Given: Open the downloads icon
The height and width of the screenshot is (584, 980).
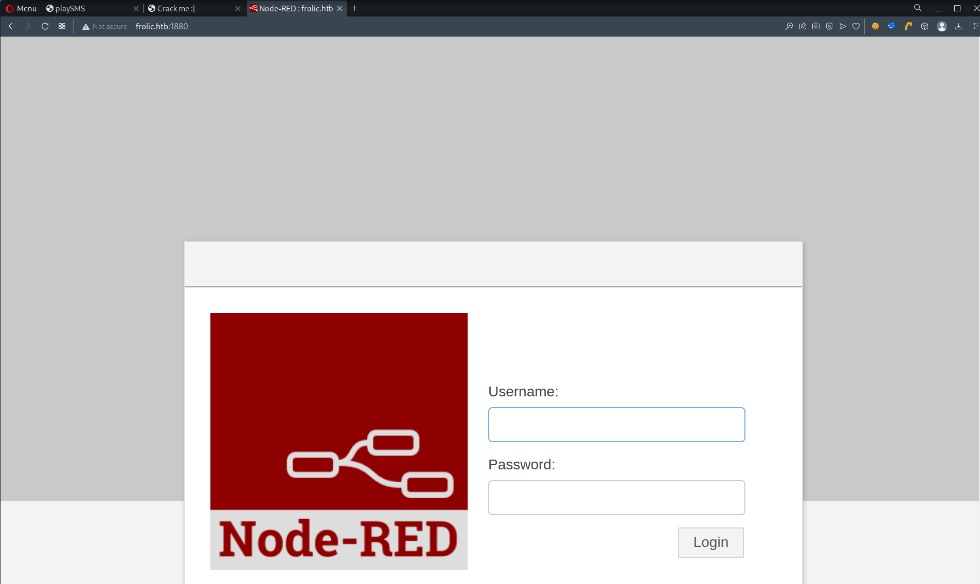Looking at the screenshot, I should coord(958,26).
